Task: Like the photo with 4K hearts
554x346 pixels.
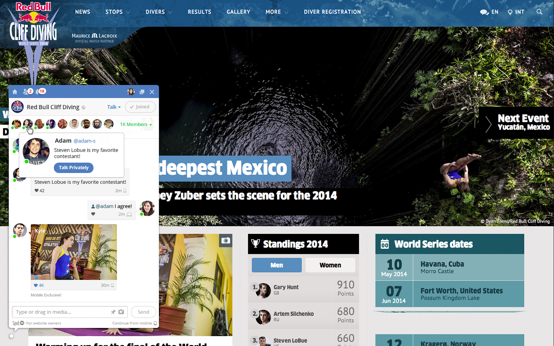Action: pyautogui.click(x=36, y=285)
